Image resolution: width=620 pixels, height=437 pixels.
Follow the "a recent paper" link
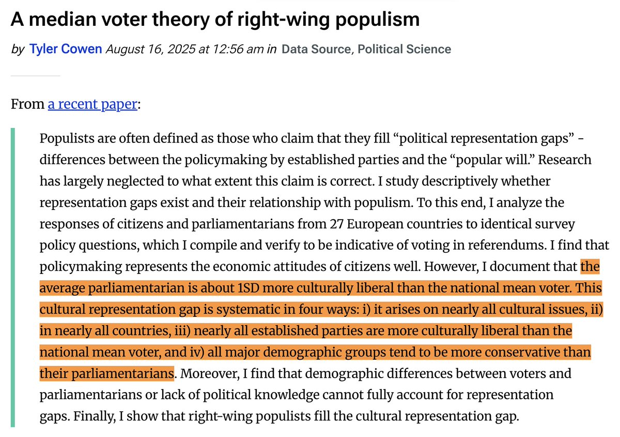(92, 104)
